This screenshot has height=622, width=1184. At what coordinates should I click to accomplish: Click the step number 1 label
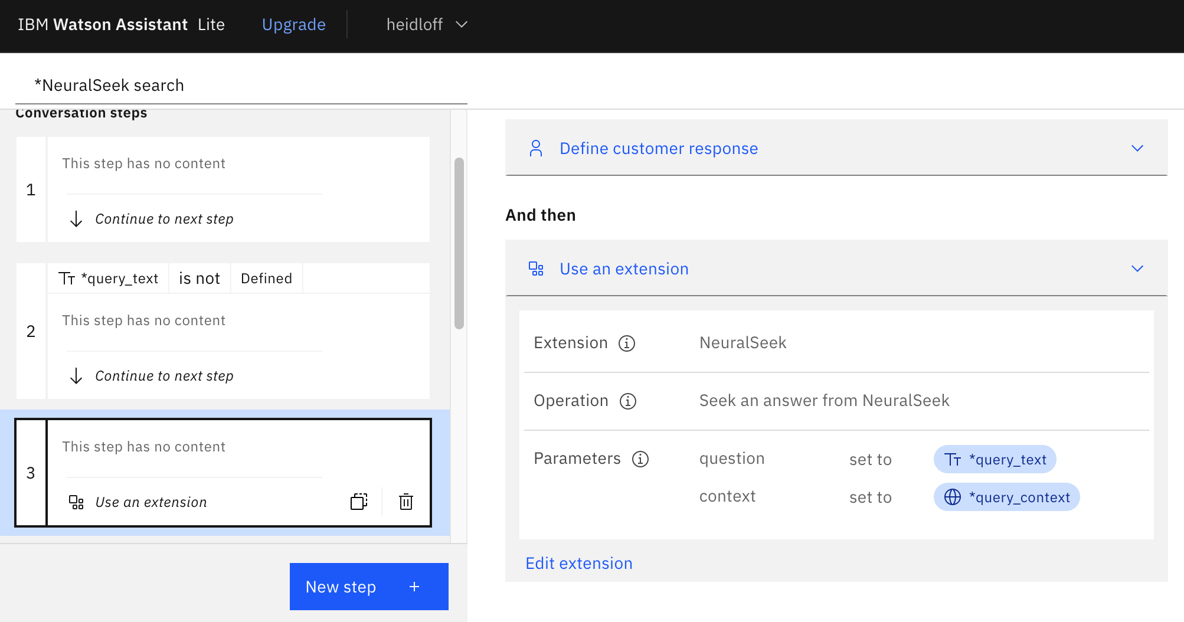(31, 189)
